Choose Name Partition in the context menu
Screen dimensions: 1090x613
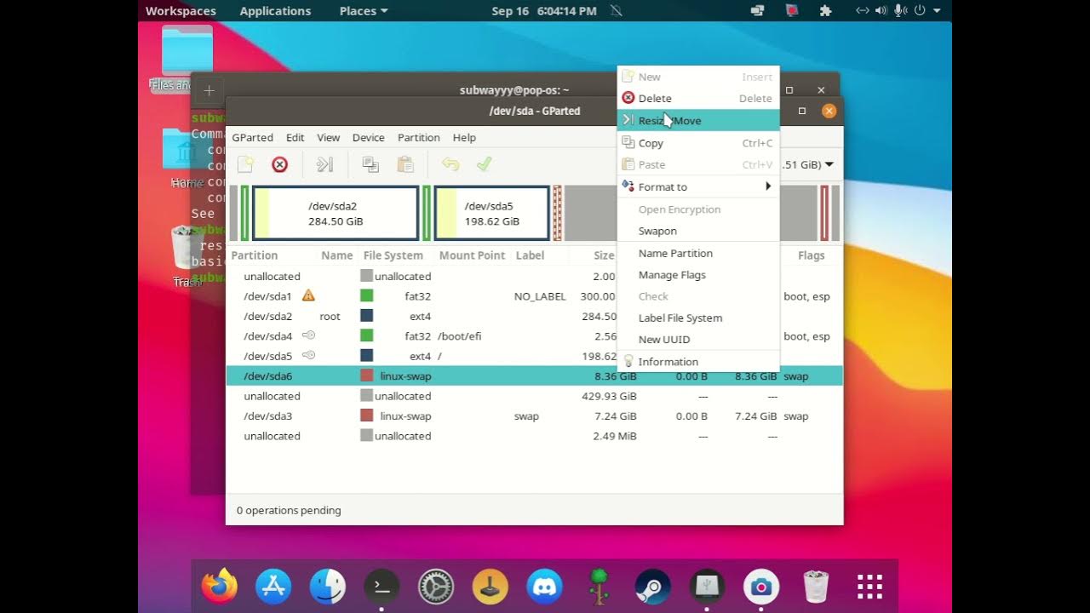coord(698,253)
